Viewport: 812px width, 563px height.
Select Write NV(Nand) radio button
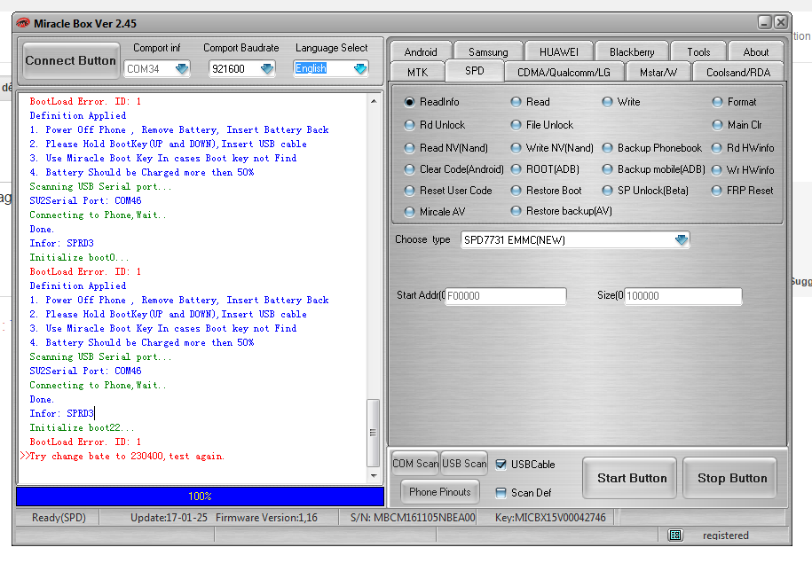click(516, 148)
